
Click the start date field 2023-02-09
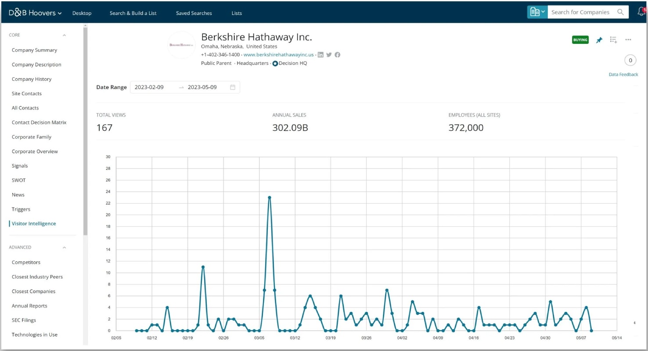click(x=149, y=87)
